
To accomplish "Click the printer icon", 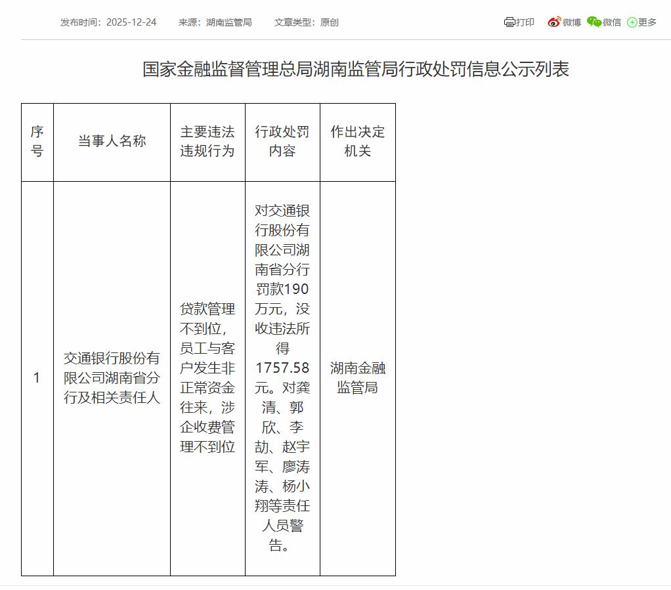I will coord(509,22).
